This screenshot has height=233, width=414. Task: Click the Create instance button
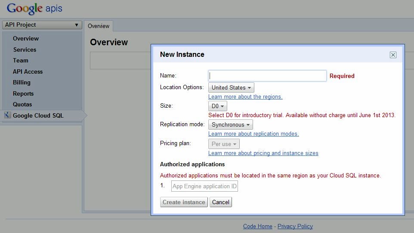[184, 202]
